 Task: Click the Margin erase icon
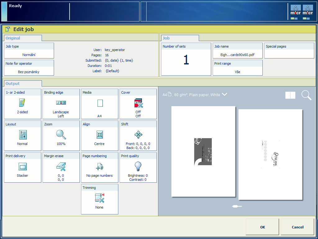[61, 166]
